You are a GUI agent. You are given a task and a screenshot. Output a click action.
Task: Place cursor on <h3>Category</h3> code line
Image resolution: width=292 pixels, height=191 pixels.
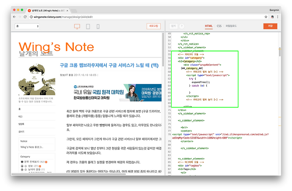189,61
